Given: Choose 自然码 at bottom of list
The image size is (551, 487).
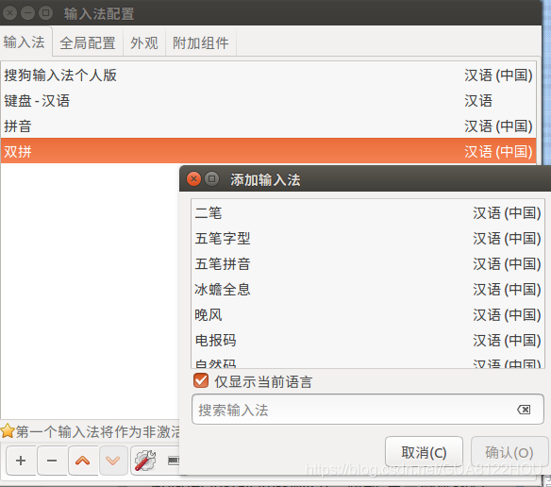Looking at the screenshot, I should [368, 361].
